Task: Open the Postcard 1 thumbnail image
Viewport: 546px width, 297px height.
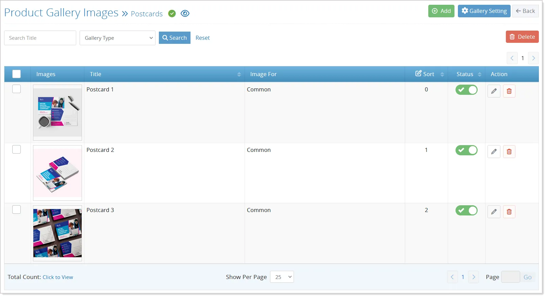Action: pos(57,112)
